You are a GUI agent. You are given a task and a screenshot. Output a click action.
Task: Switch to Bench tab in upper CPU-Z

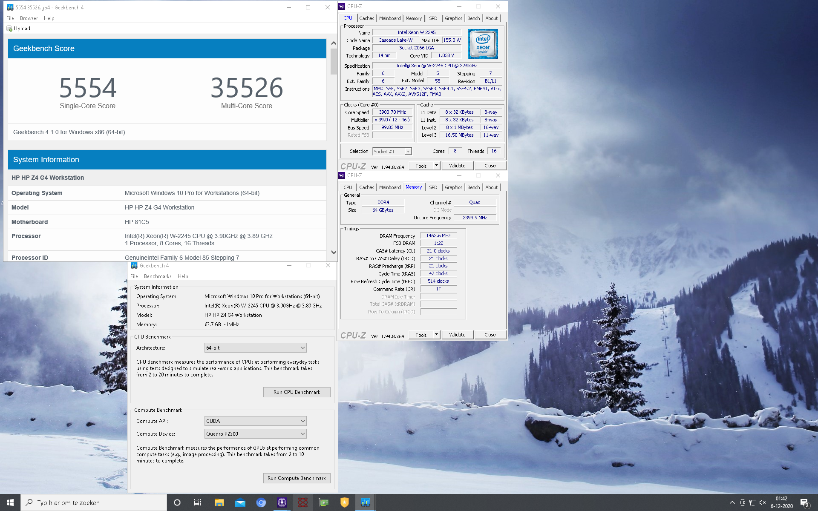[474, 18]
